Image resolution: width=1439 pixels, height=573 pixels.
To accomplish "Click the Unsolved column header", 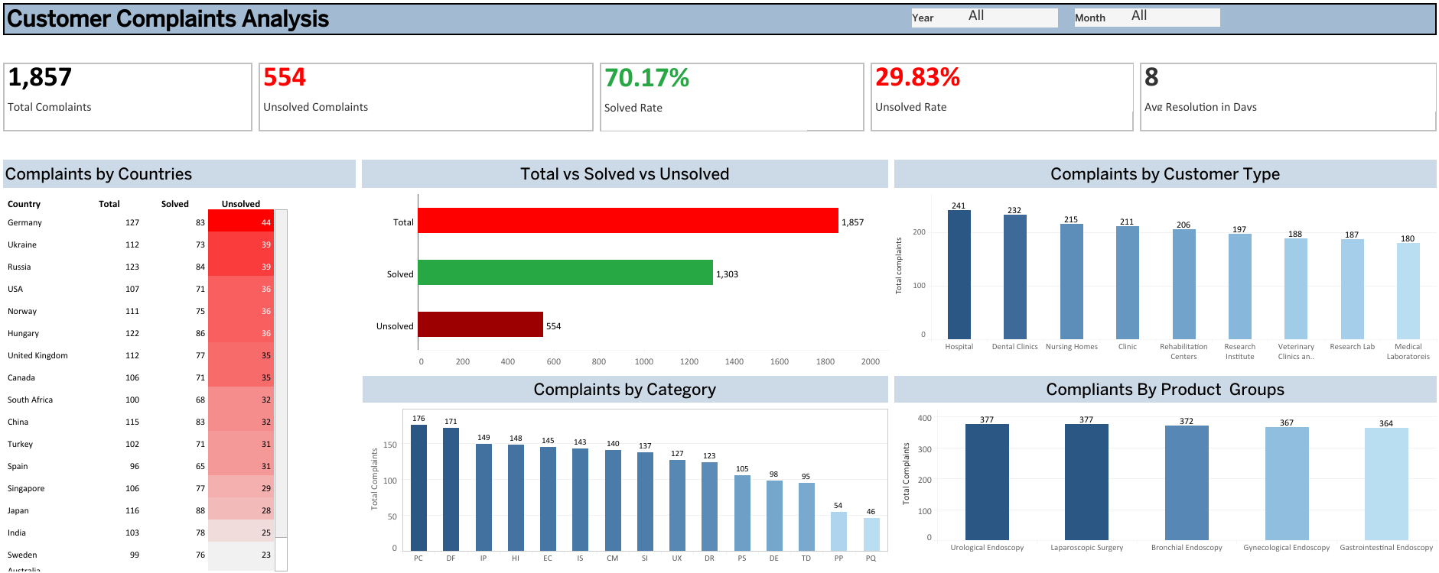I will coord(240,204).
